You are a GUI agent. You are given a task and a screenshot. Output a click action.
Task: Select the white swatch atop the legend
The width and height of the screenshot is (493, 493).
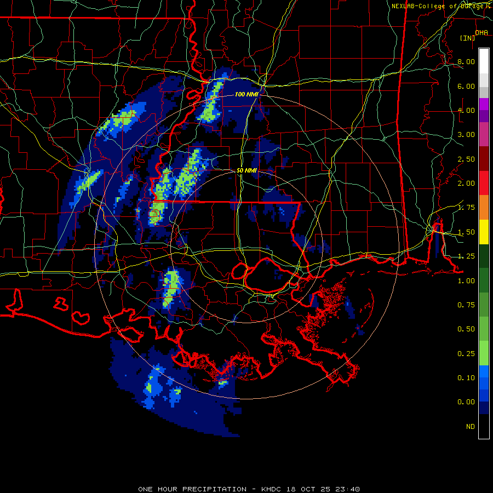tap(484, 61)
